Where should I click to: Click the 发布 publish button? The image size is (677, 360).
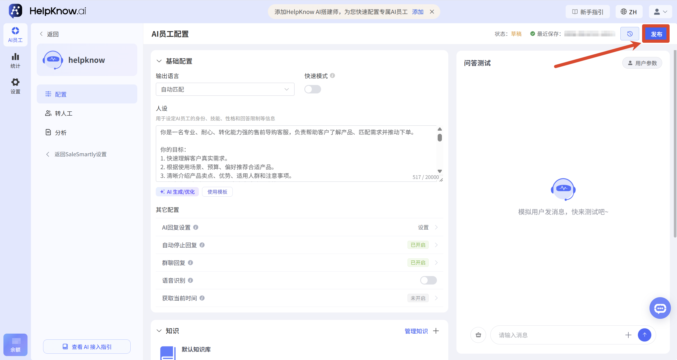[656, 34]
